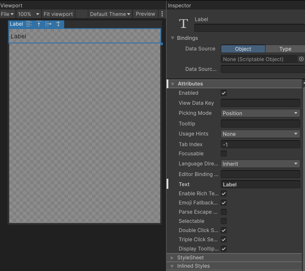Click the text align icon in Label header

point(29,24)
